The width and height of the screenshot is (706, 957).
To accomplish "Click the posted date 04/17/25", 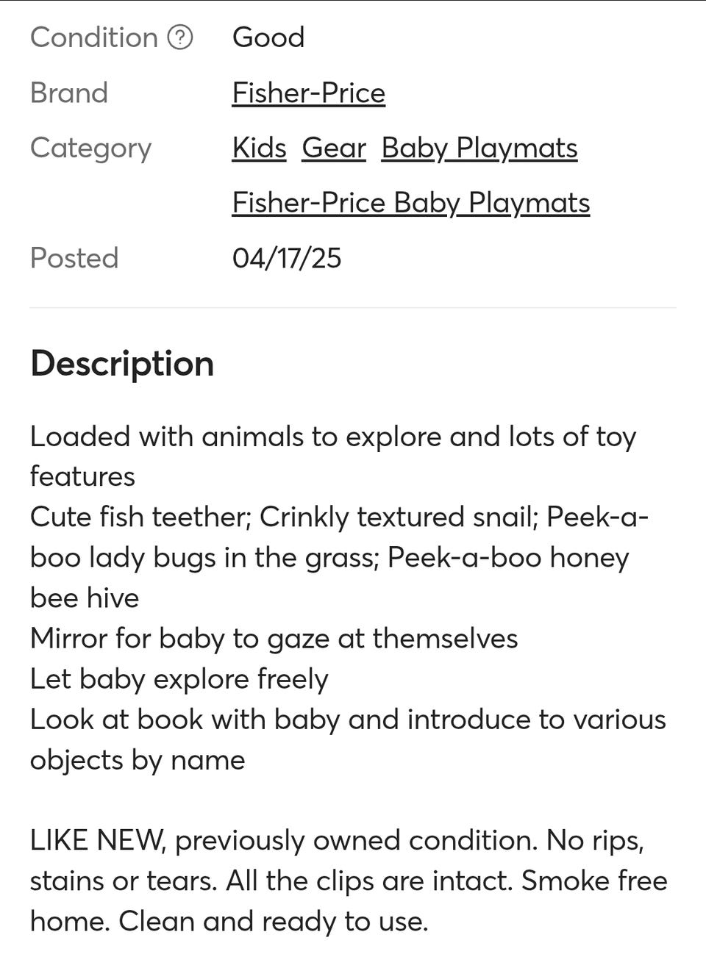I will [x=287, y=259].
